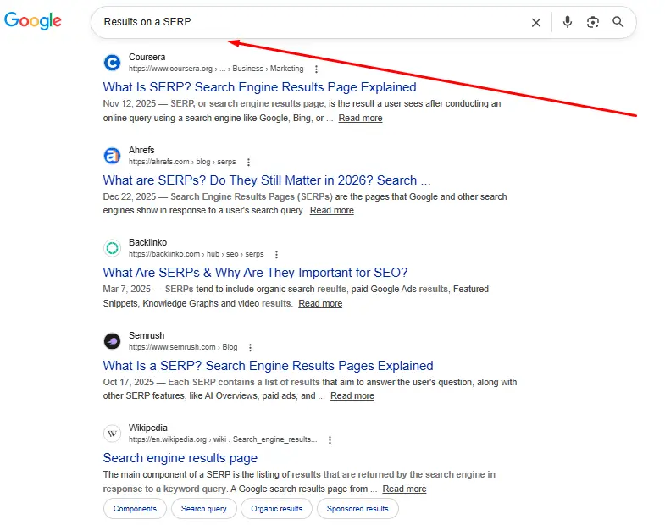The image size is (665, 525).
Task: Open "What Is SERP? Search Engine Results Page Explained"
Action: (x=259, y=87)
